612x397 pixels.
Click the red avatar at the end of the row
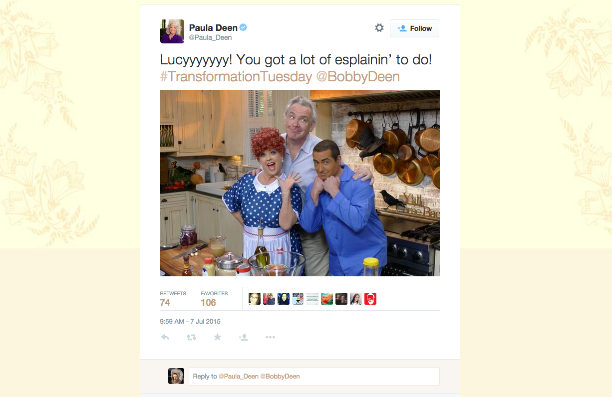(370, 299)
